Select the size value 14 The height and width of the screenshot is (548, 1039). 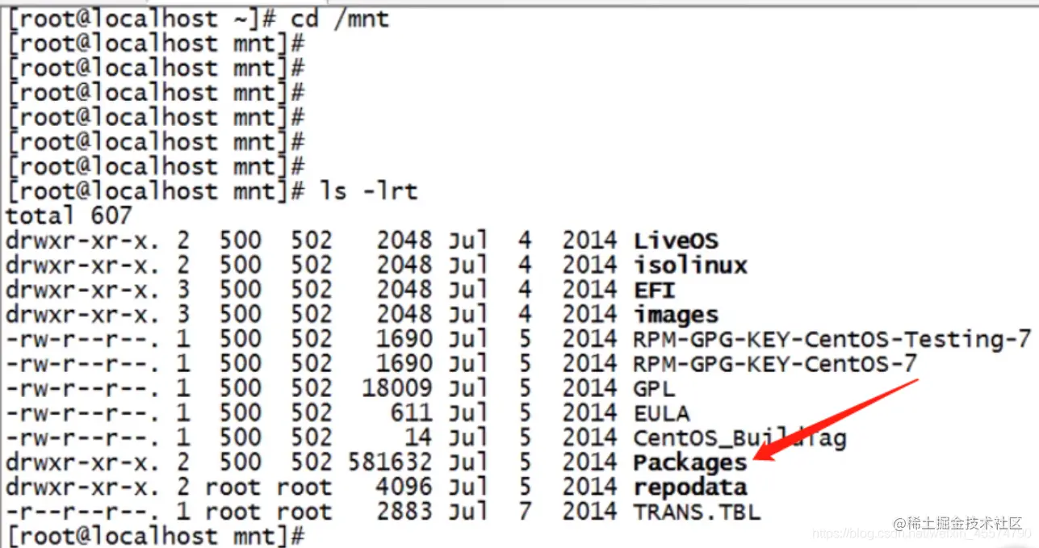[420, 438]
